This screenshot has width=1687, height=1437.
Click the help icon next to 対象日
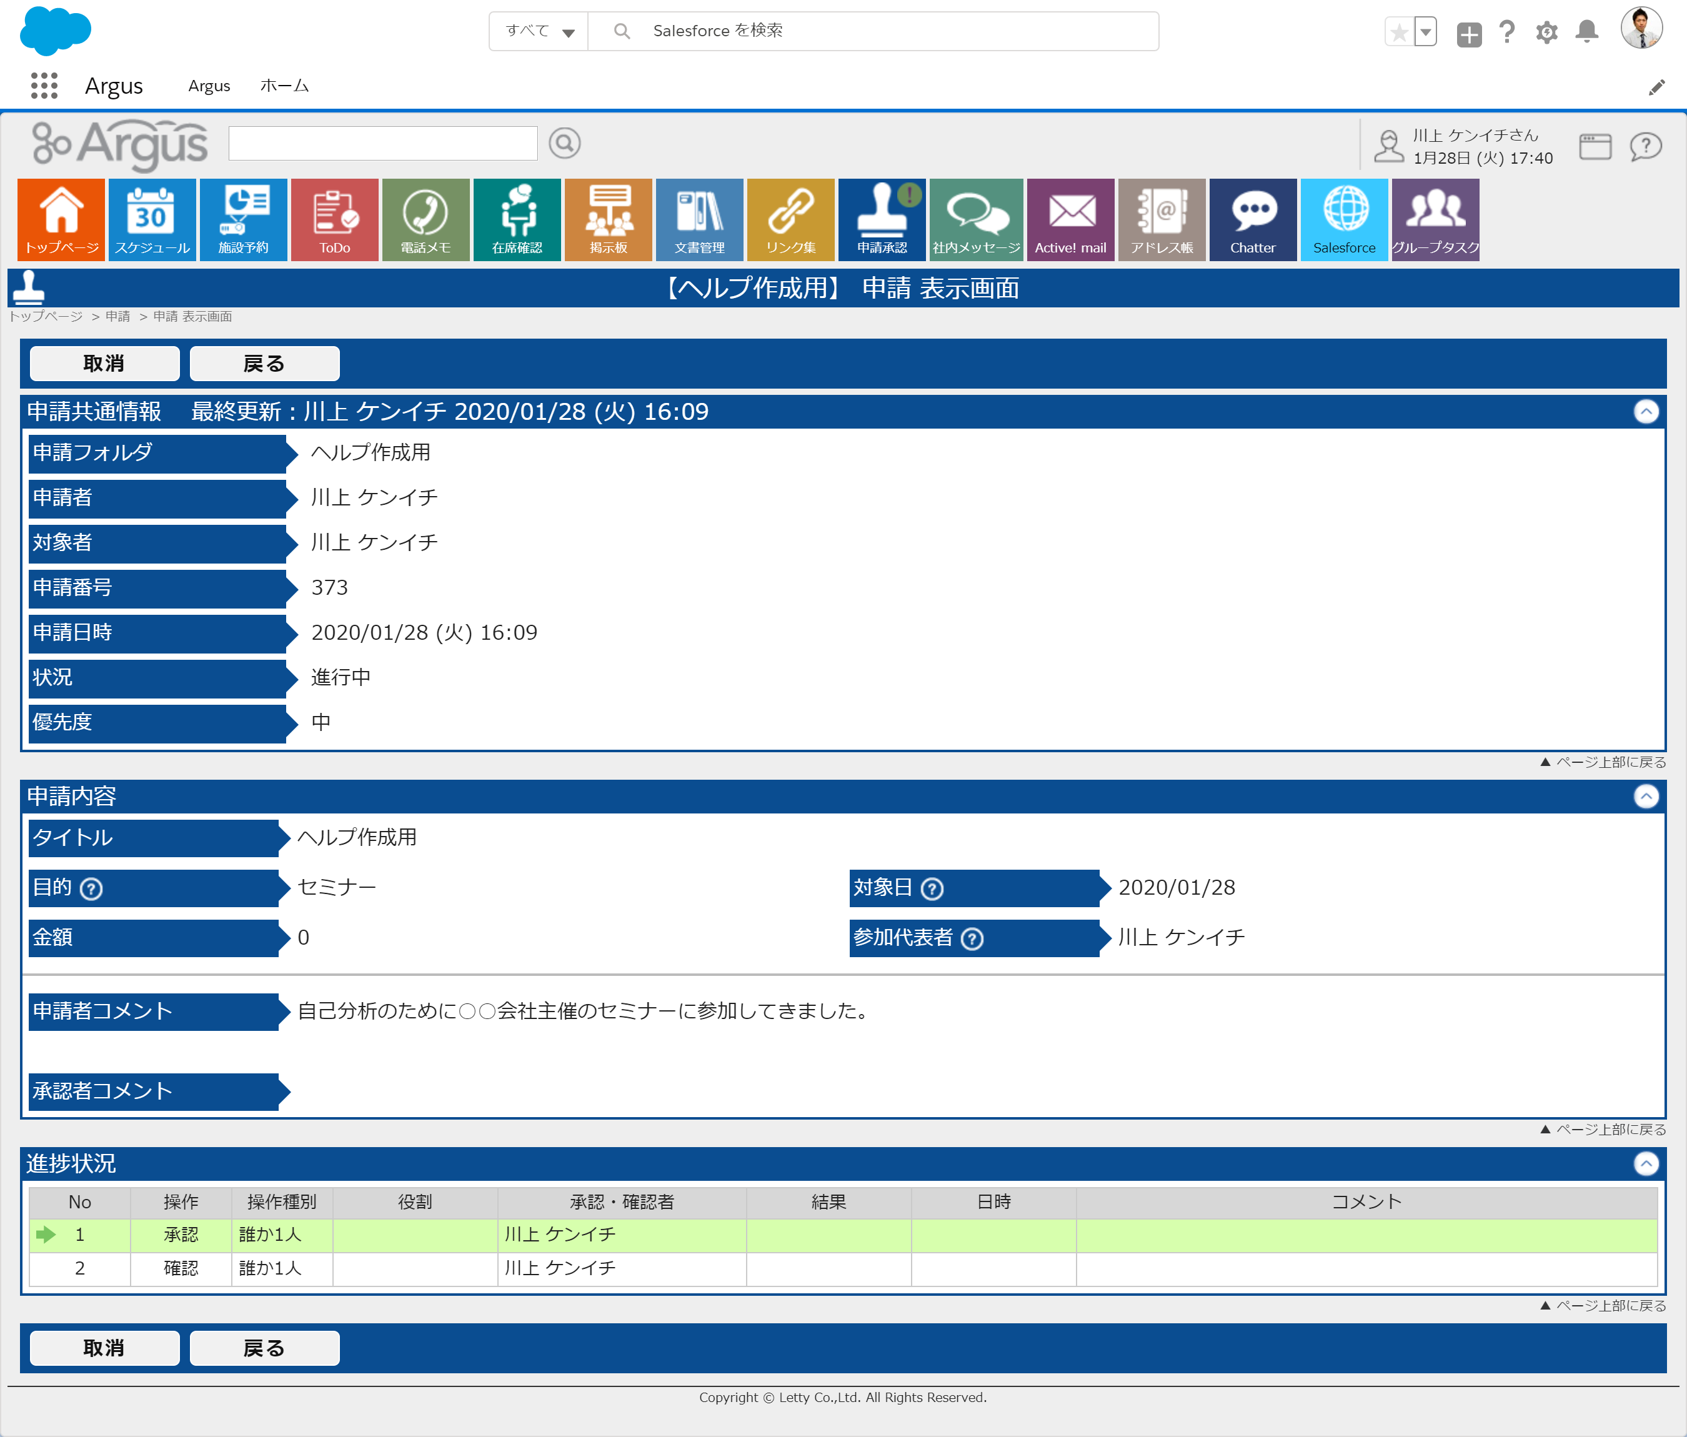tap(932, 889)
